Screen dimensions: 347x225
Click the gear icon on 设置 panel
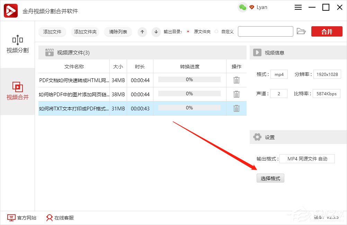point(257,137)
